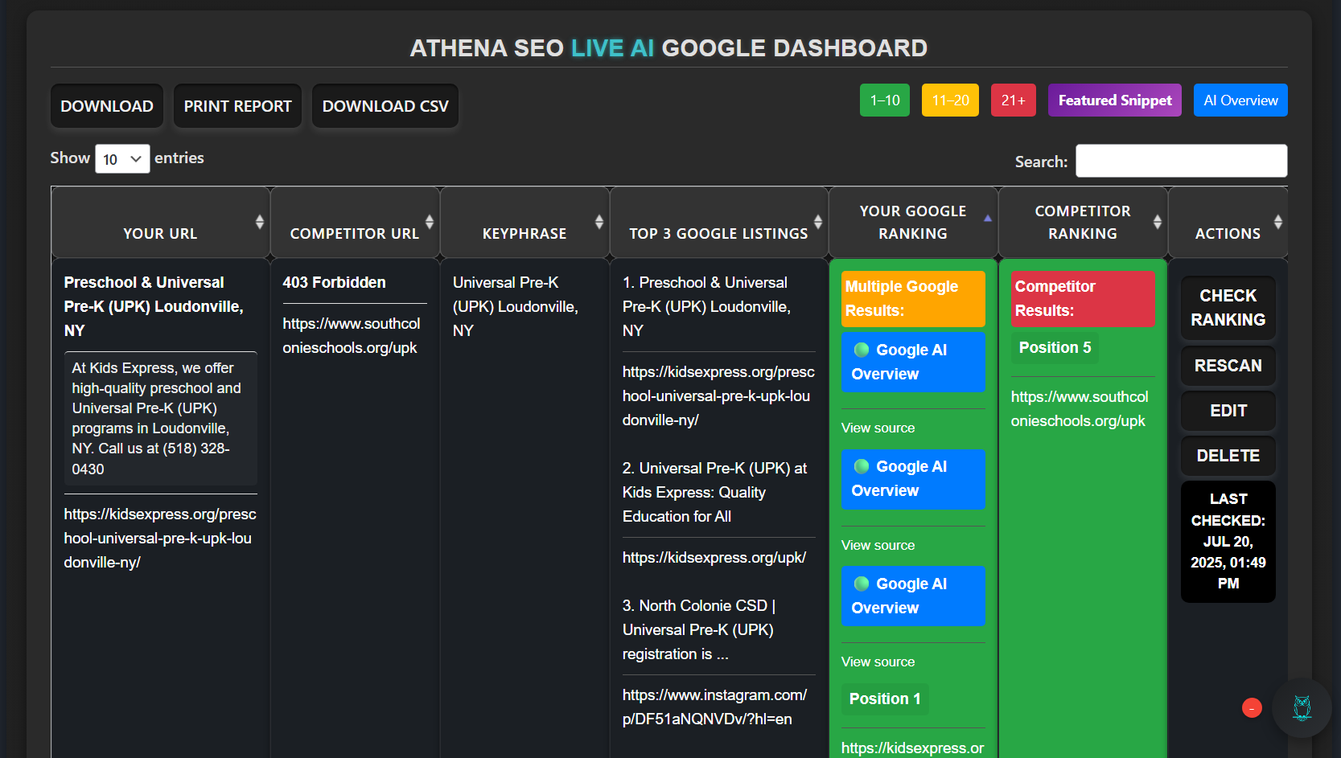1341x758 pixels.
Task: Open the instagram.com listing link
Action: [714, 707]
